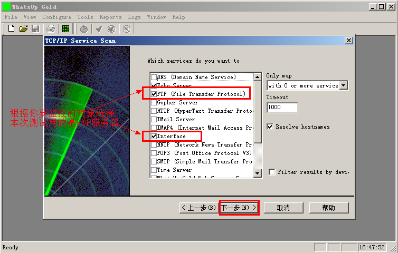Image resolution: width=398 pixels, height=253 pixels.
Task: Open the View menu
Action: coord(30,17)
